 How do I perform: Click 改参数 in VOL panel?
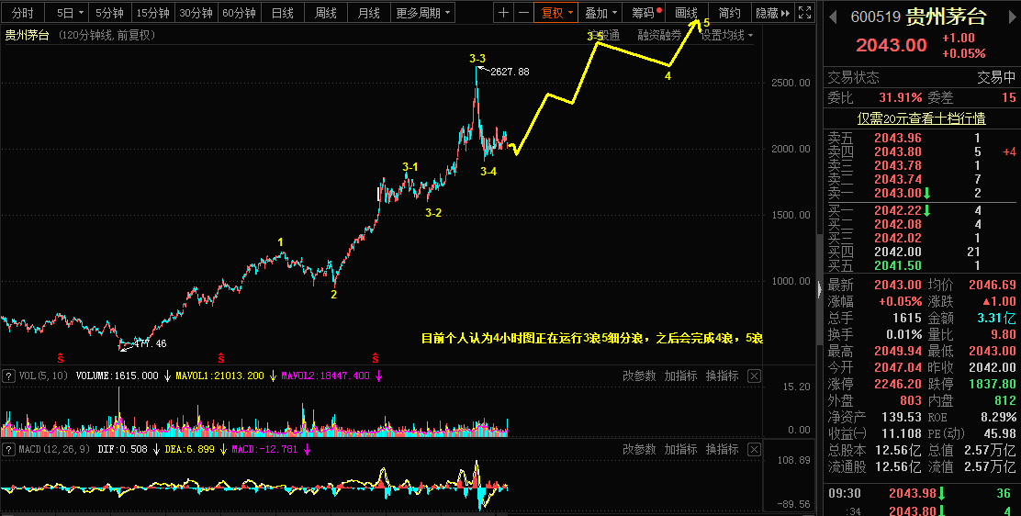click(639, 376)
